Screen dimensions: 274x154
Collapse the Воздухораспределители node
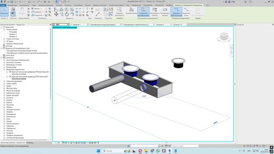pyautogui.click(x=4, y=69)
